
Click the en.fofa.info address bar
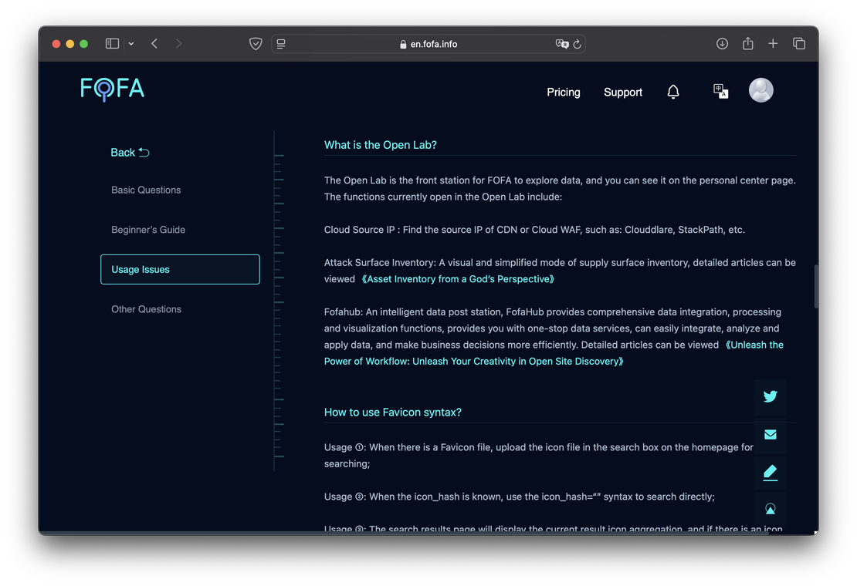point(432,44)
